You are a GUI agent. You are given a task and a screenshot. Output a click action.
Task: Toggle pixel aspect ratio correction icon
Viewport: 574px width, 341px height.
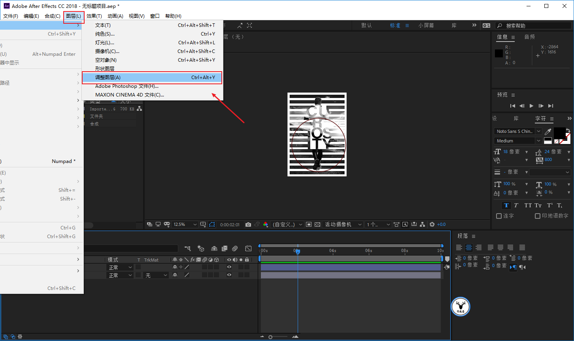[x=397, y=224]
